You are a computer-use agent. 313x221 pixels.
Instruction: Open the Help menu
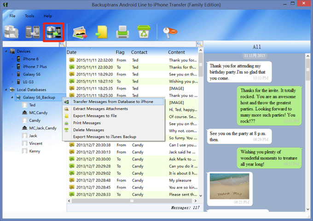pyautogui.click(x=48, y=16)
